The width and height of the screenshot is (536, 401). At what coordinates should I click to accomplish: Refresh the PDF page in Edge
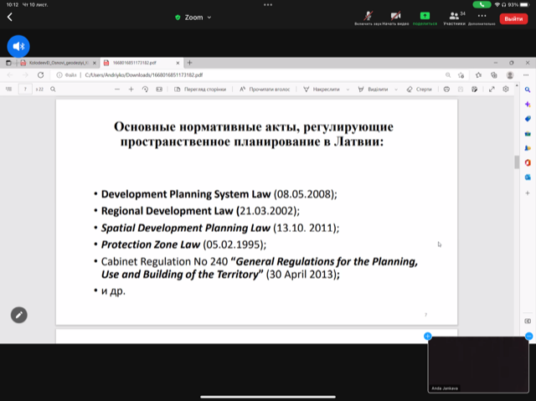tap(41, 75)
